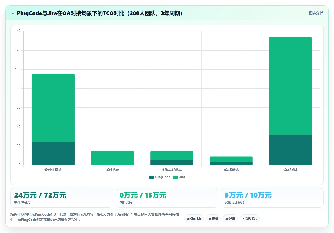Image resolution: width=334 pixels, height=233 pixels.
Task: Click the 3年运维费 axis label
Action: click(231, 170)
